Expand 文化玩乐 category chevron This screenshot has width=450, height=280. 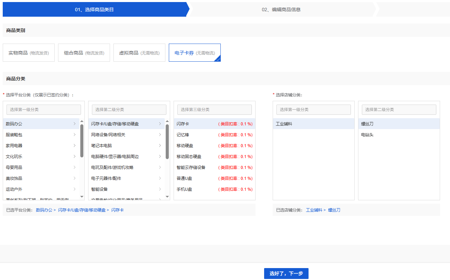click(74, 156)
